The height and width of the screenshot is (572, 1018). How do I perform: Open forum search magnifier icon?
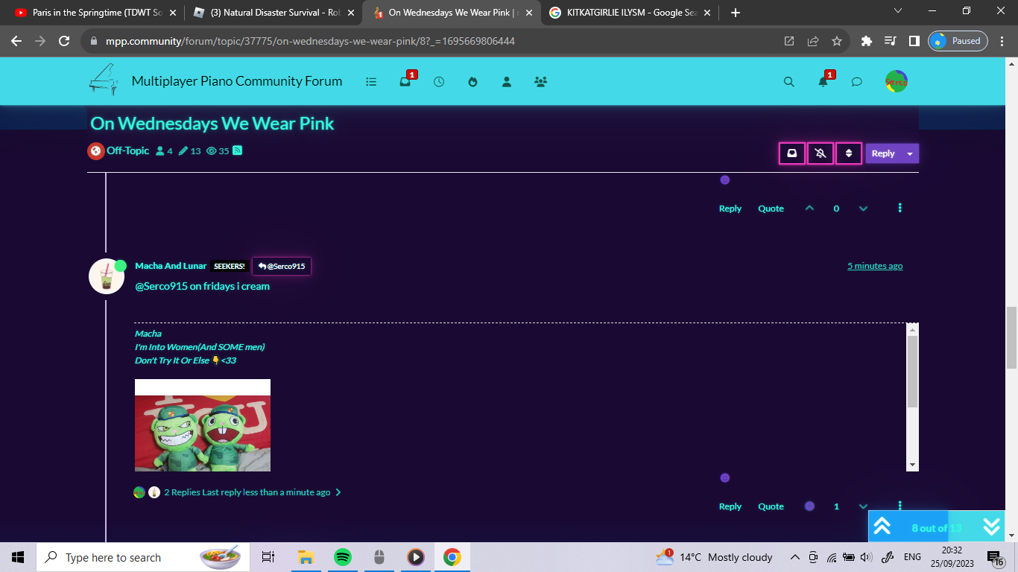tap(789, 82)
